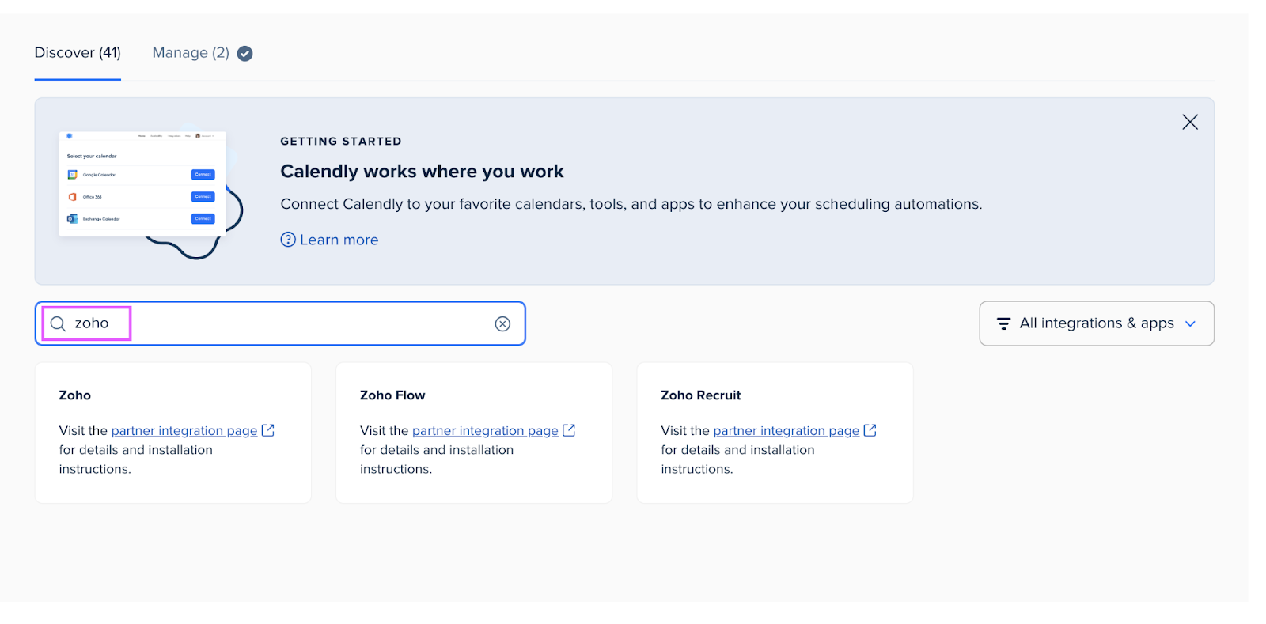This screenshot has width=1266, height=624.
Task: Click the dropdown chevron arrow
Action: click(x=1190, y=323)
